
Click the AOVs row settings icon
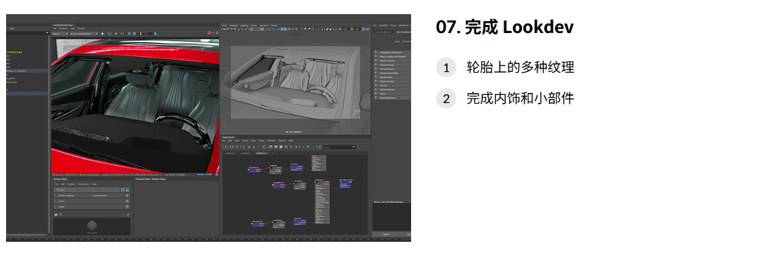coord(127,201)
